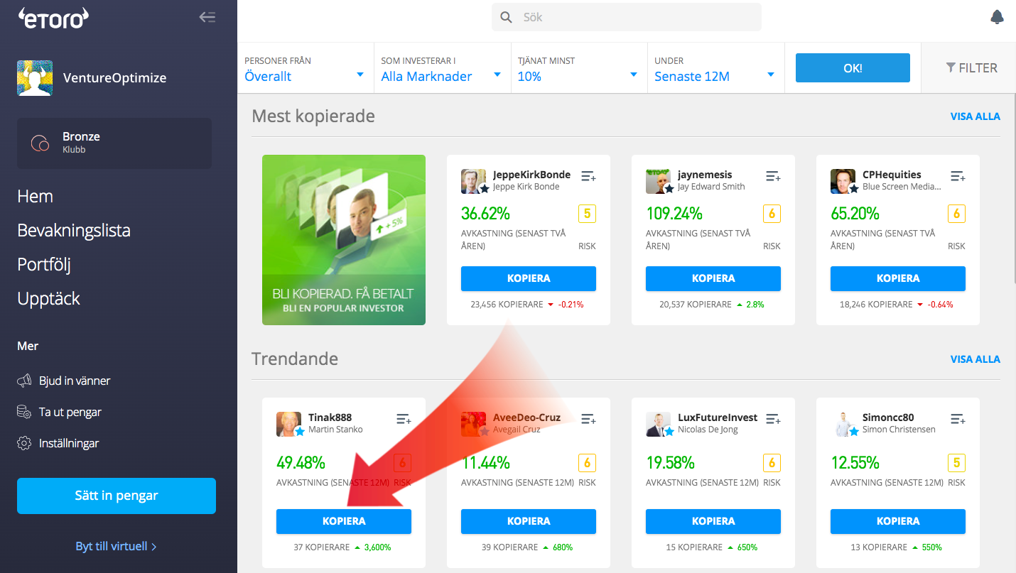Add LuxFutureInvest to watchlist icon
This screenshot has height=573, width=1016.
click(x=772, y=419)
